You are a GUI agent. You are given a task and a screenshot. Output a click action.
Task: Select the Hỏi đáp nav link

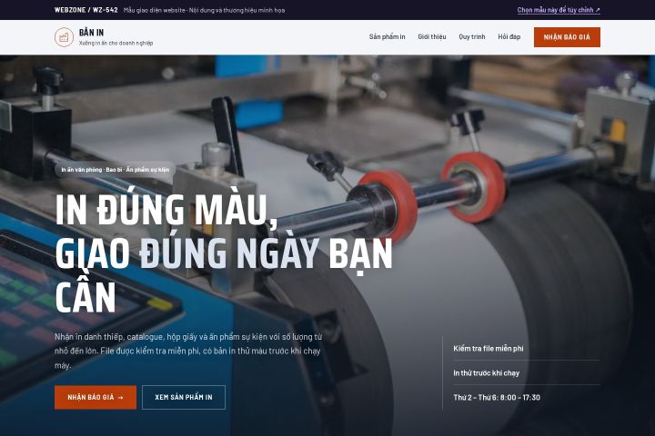(509, 36)
